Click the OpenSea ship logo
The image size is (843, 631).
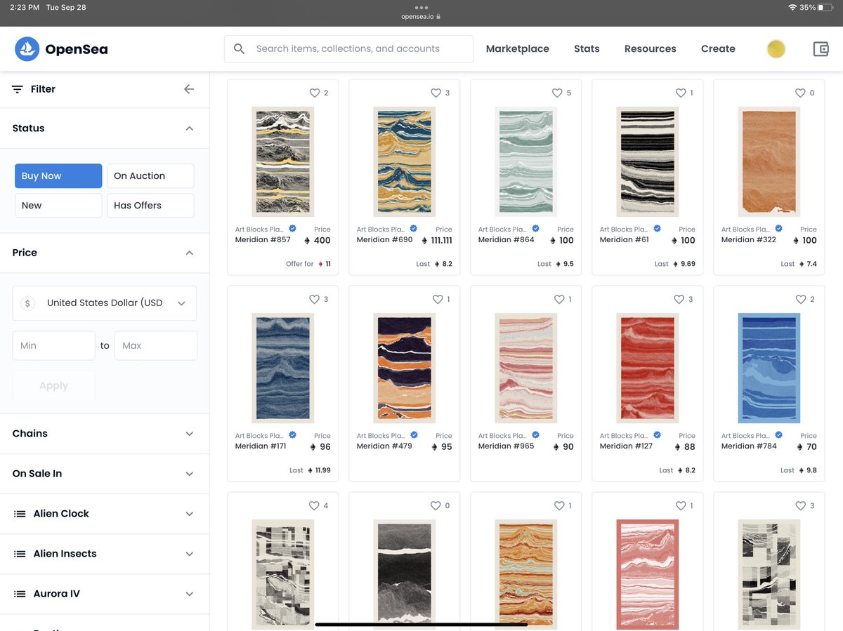[27, 49]
